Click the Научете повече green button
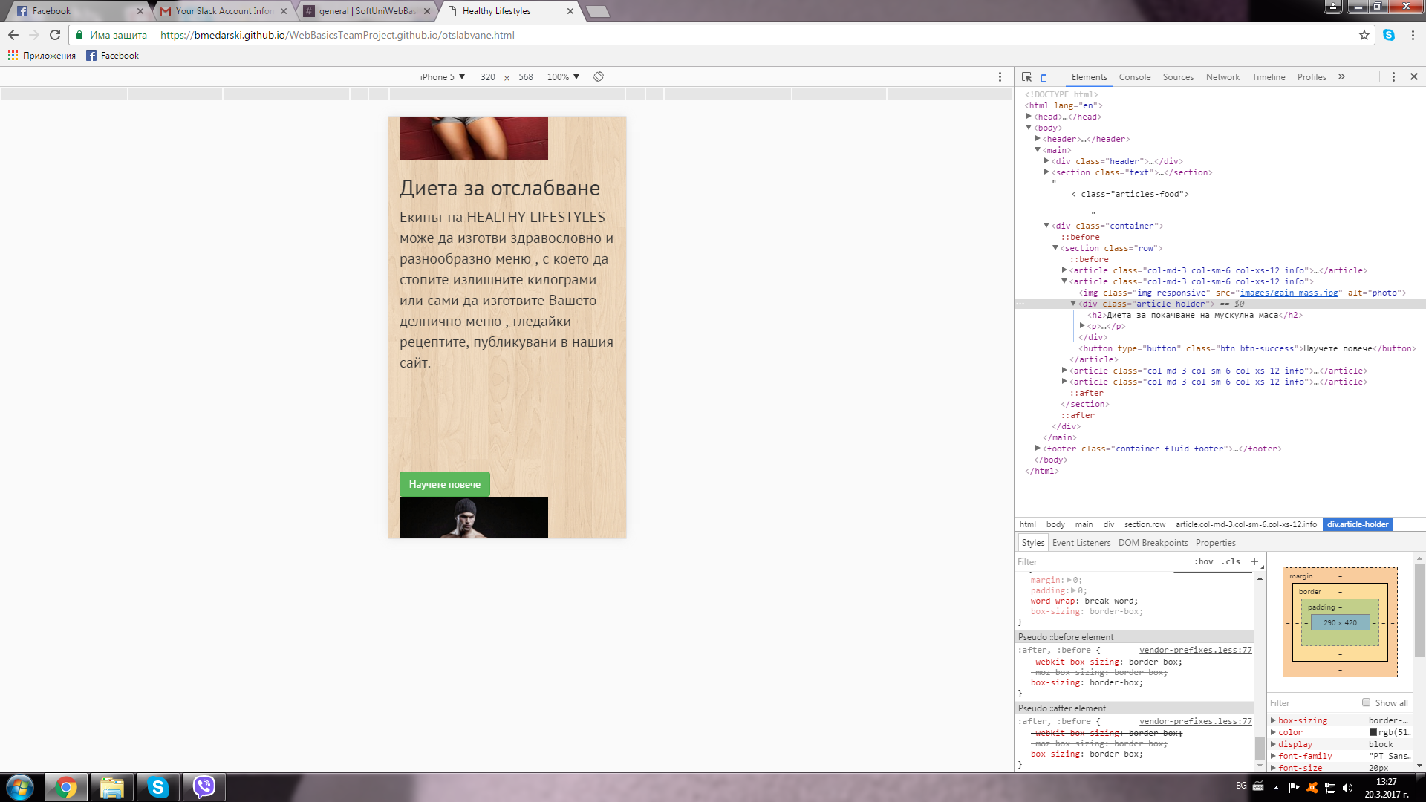 coord(444,484)
